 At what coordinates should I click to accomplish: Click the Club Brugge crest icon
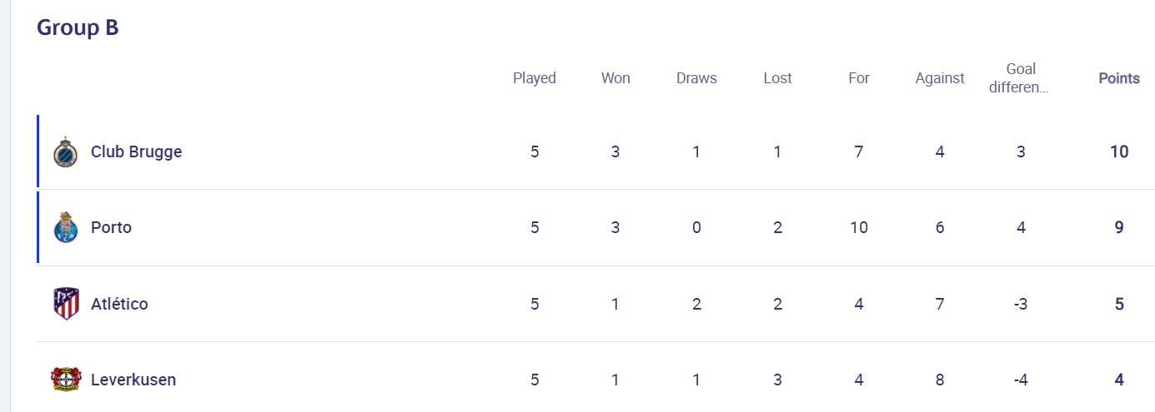tap(65, 152)
